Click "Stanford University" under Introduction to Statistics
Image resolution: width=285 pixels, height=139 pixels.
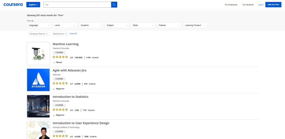click(61, 101)
